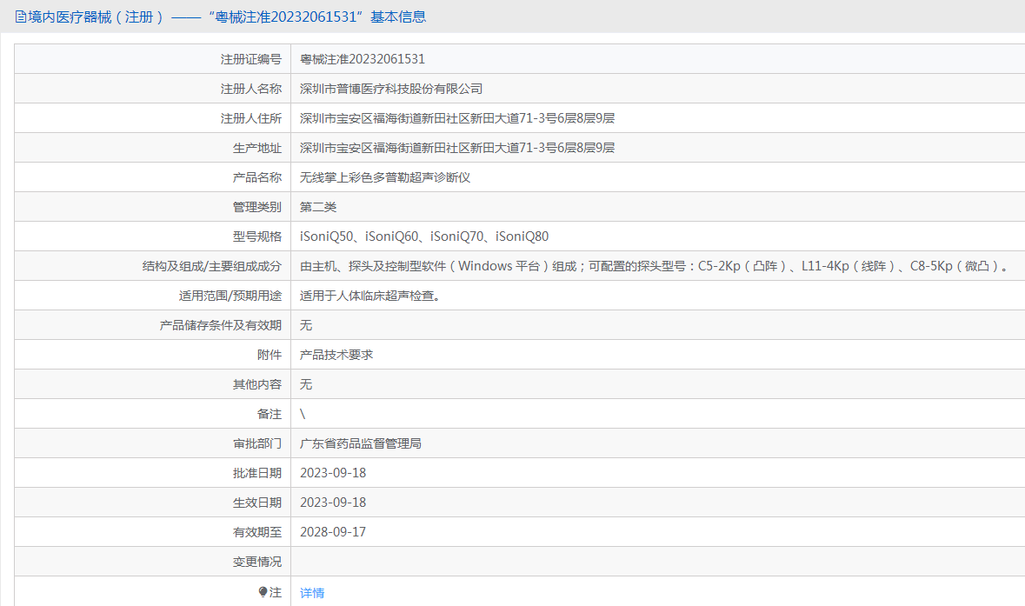Click the 附件 label

click(270, 355)
